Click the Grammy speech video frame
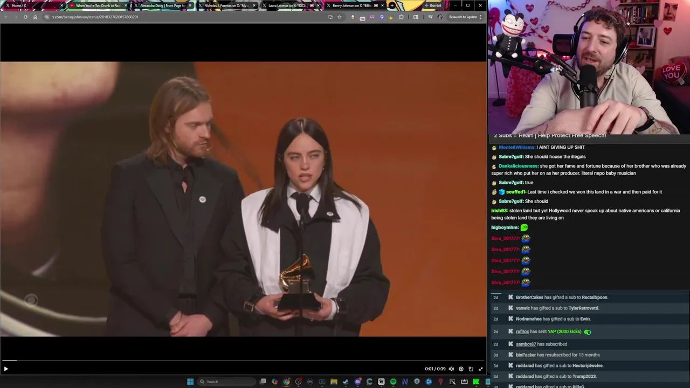 (243, 199)
